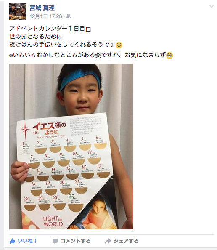Click the share arrow icon
The image size is (217, 250).
pos(108,241)
